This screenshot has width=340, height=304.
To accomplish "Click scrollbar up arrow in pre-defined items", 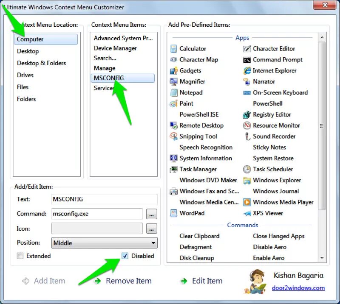I will tap(322, 38).
